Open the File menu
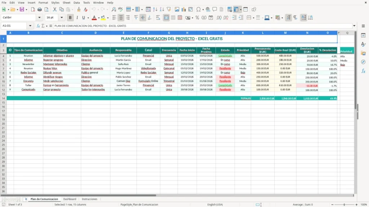This screenshot has width=369, height=207. 4,3
